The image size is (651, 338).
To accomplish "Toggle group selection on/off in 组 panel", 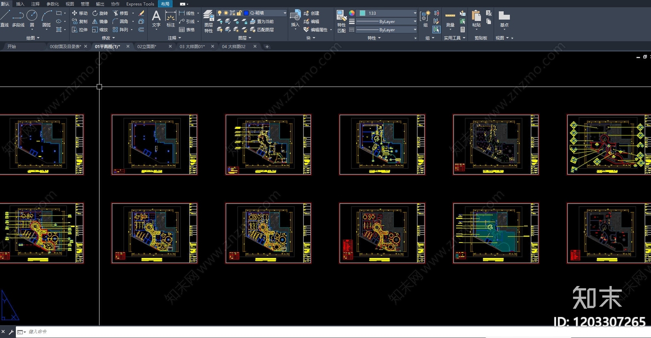I will click(437, 30).
